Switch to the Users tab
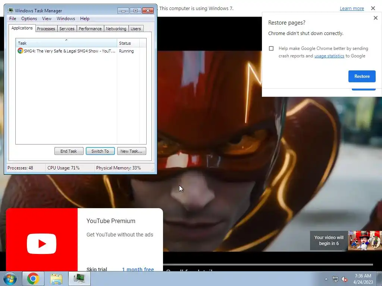382x286 pixels. [x=136, y=29]
